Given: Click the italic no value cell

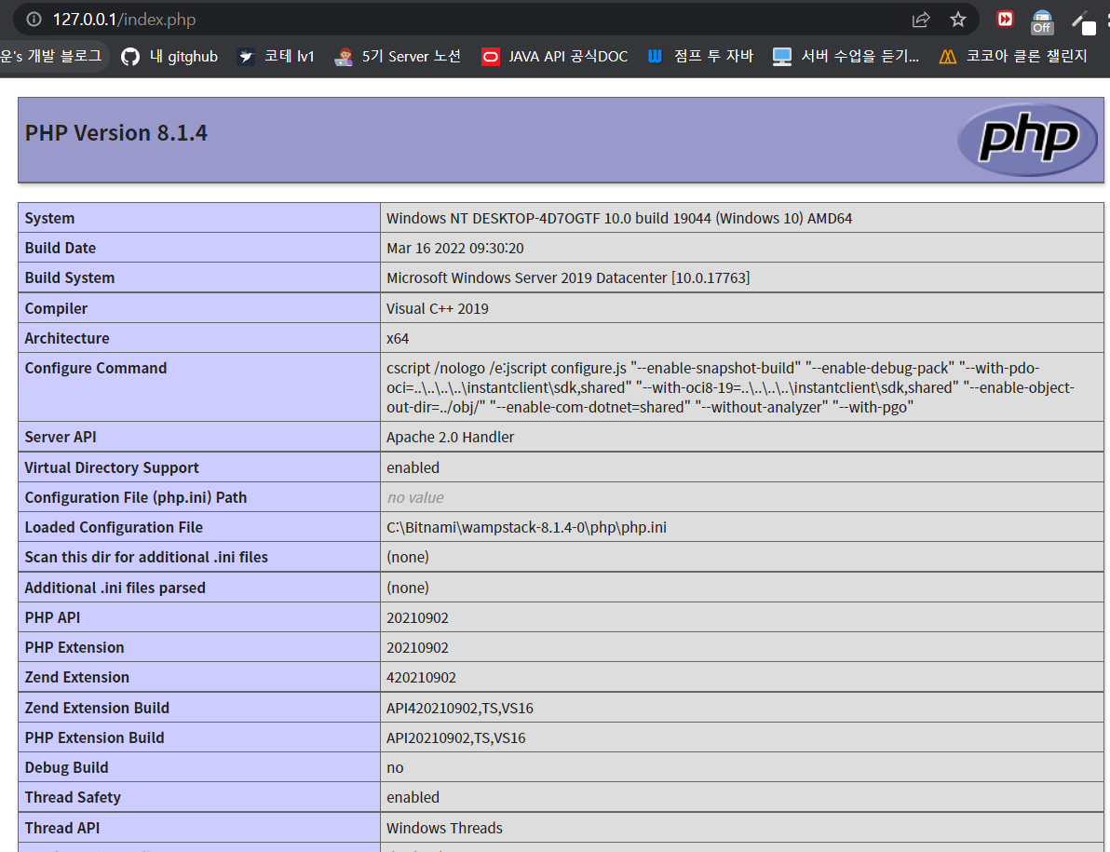Looking at the screenshot, I should point(414,497).
